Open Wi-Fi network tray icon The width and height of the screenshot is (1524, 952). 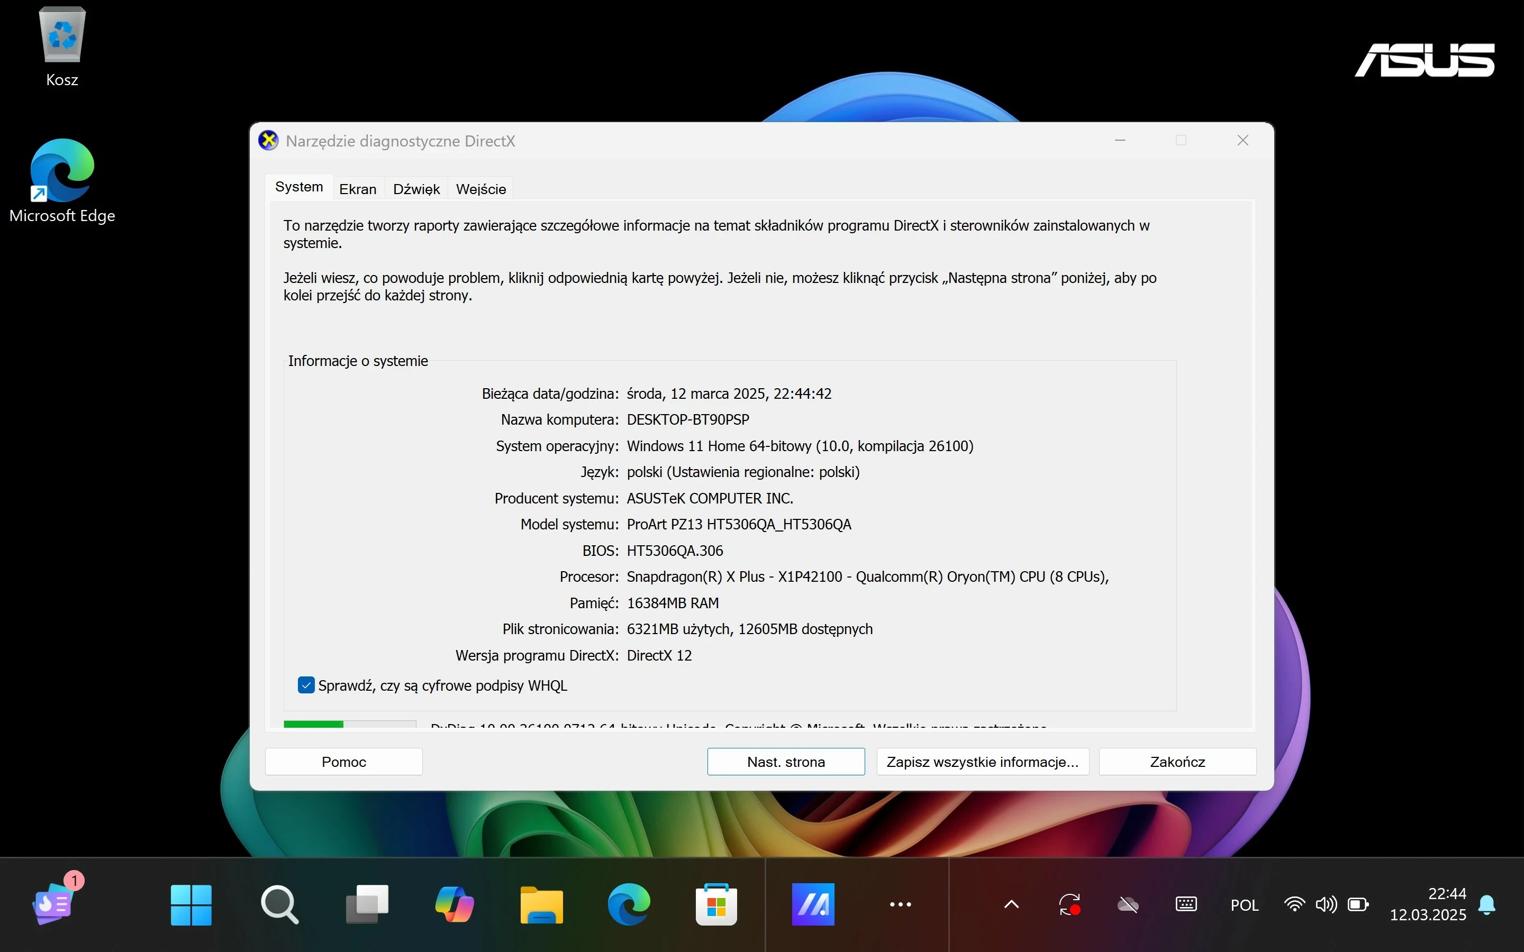(1294, 905)
